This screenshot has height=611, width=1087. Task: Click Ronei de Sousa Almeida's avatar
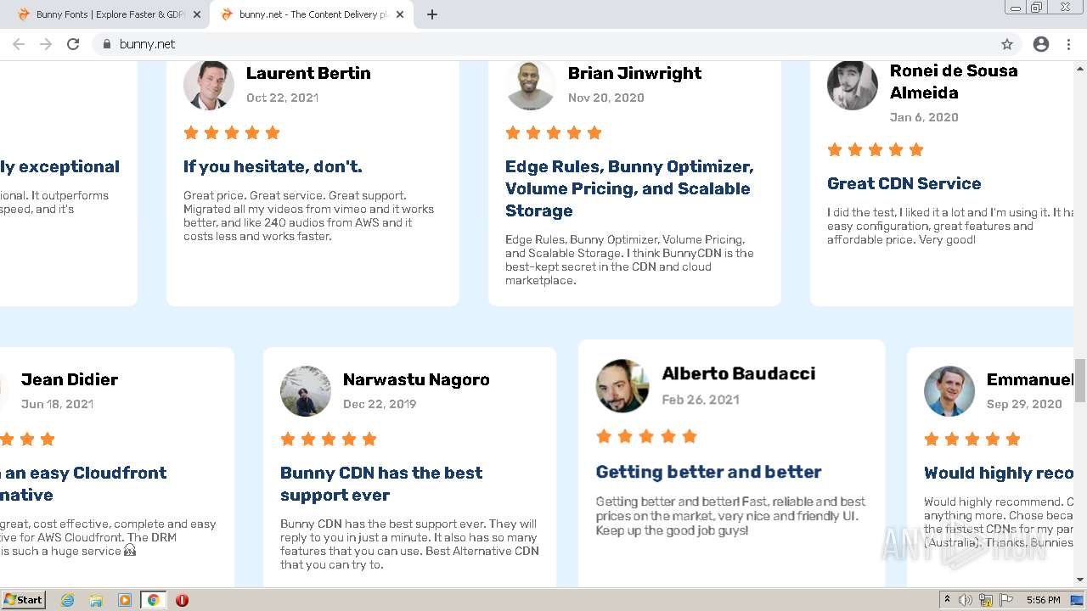853,84
